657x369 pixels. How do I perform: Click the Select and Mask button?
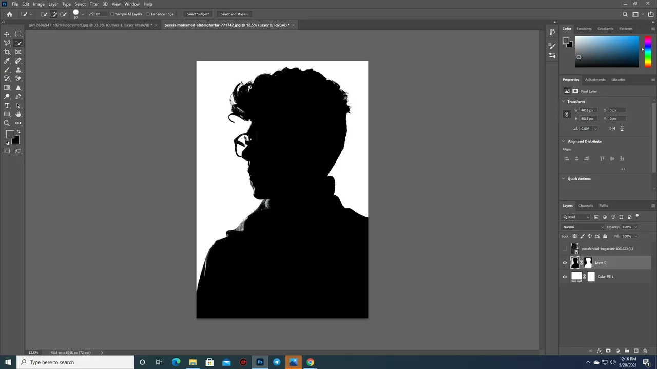click(x=234, y=14)
